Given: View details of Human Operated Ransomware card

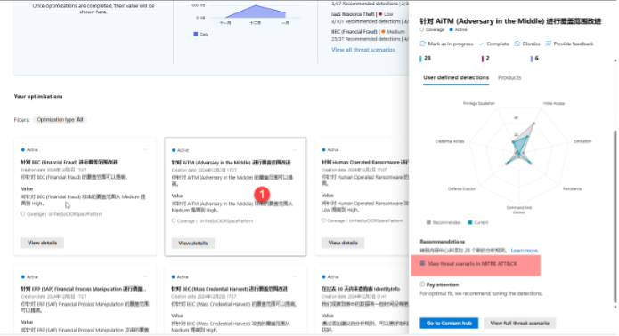Looking at the screenshot, I should point(343,243).
